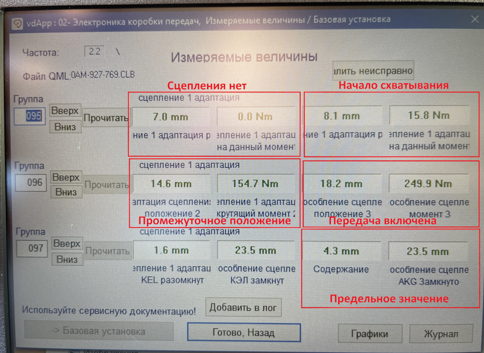Click the frequency field showing 2.2
Image resolution: width=484 pixels, height=353 pixels.
coord(94,51)
